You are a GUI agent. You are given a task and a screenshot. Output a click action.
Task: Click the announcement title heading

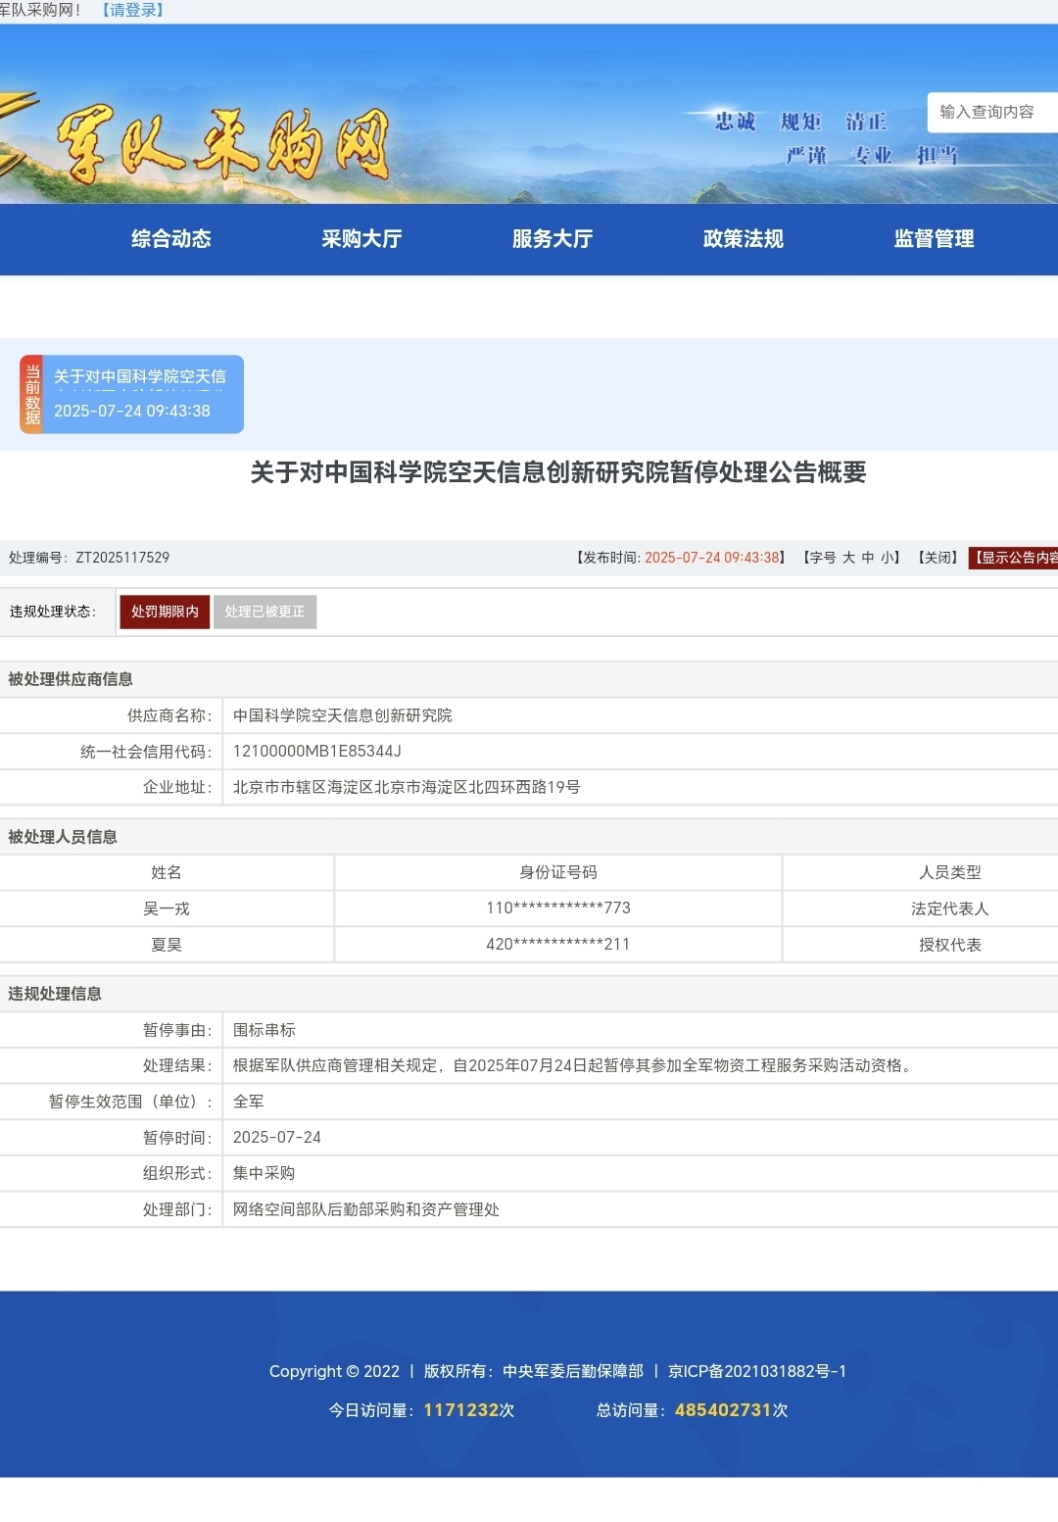pyautogui.click(x=558, y=473)
